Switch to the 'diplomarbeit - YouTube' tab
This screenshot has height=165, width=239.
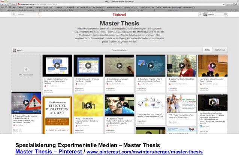click(97, 10)
